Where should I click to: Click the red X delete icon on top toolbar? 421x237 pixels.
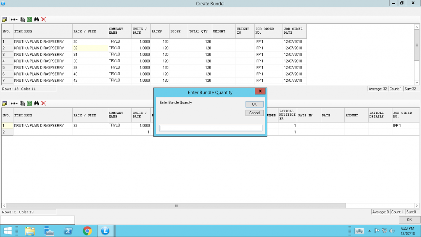(43, 19)
